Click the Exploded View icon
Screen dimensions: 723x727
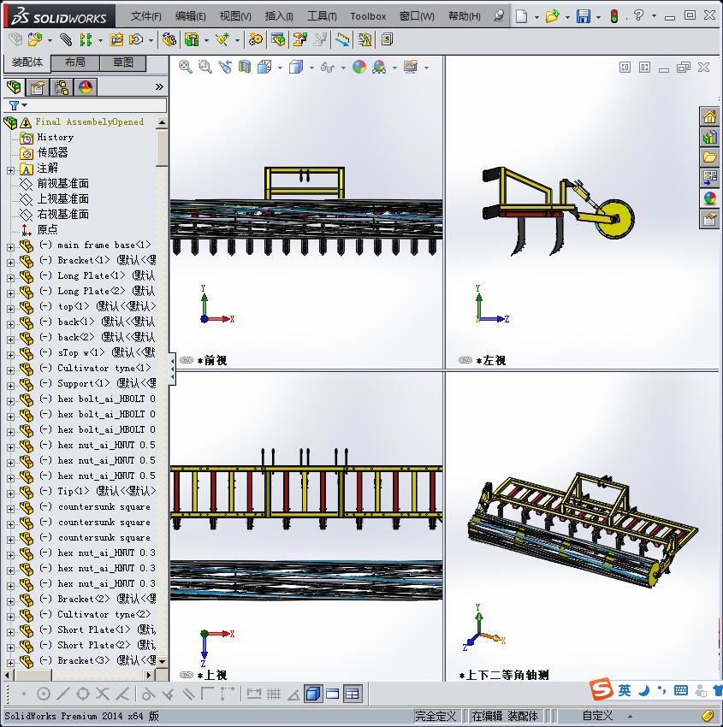pyautogui.click(x=299, y=40)
